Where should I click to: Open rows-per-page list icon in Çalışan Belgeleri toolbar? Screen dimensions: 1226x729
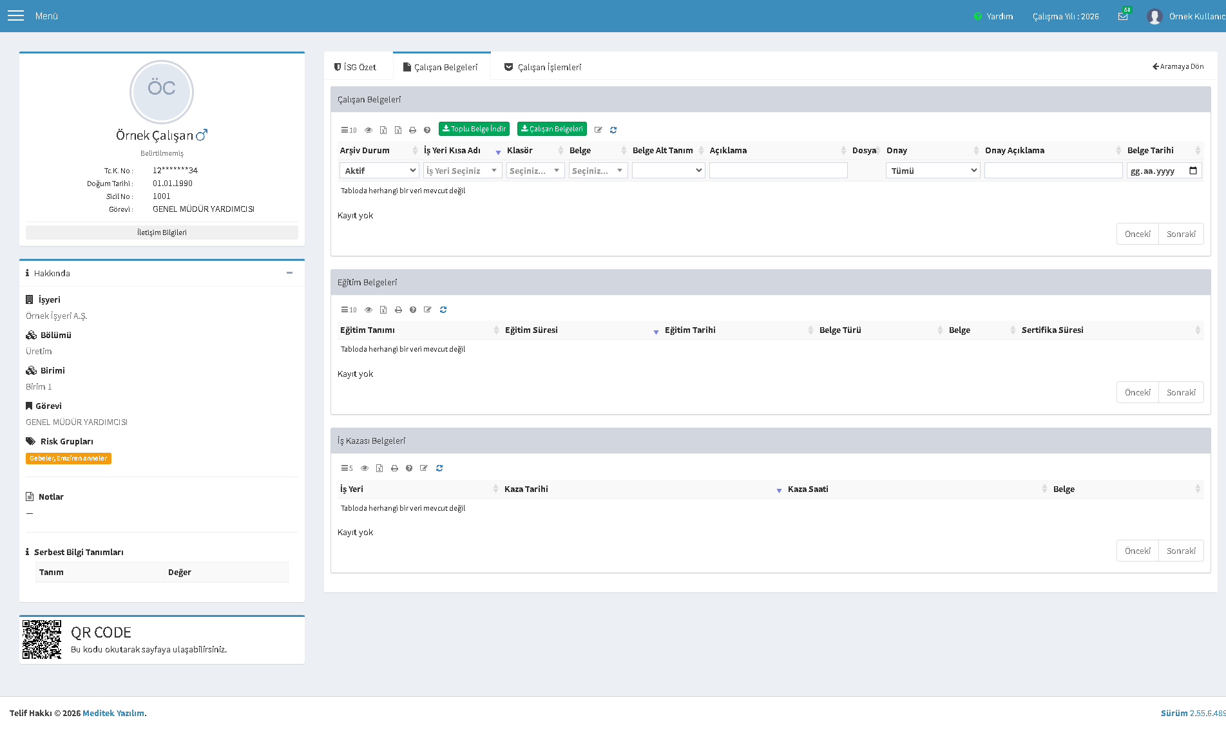click(x=349, y=130)
